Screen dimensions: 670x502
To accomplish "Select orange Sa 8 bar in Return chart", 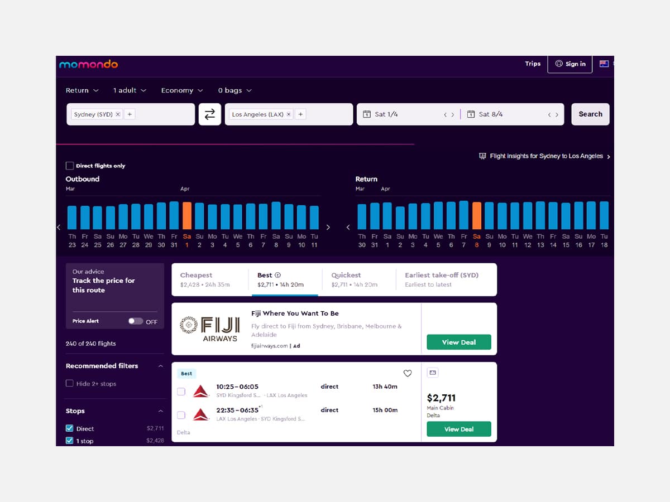I will [x=477, y=215].
